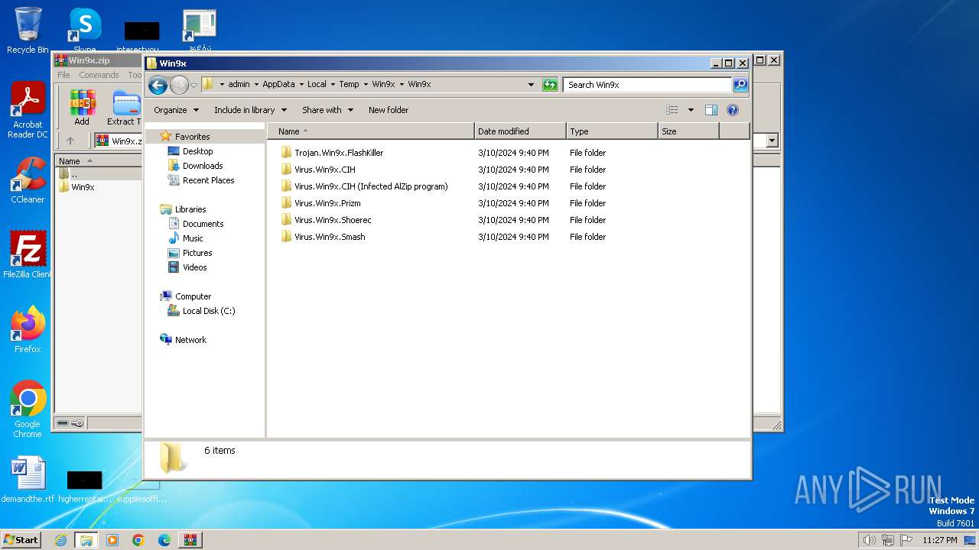Open Share with dropdown
Screen dimensions: 979x550
click(327, 110)
